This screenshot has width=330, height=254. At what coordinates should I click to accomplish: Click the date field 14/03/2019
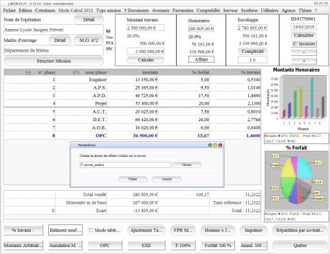[x=304, y=27]
